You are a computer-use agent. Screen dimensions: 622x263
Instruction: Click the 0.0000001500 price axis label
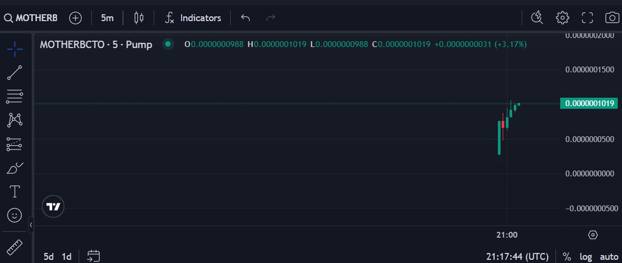coord(590,70)
